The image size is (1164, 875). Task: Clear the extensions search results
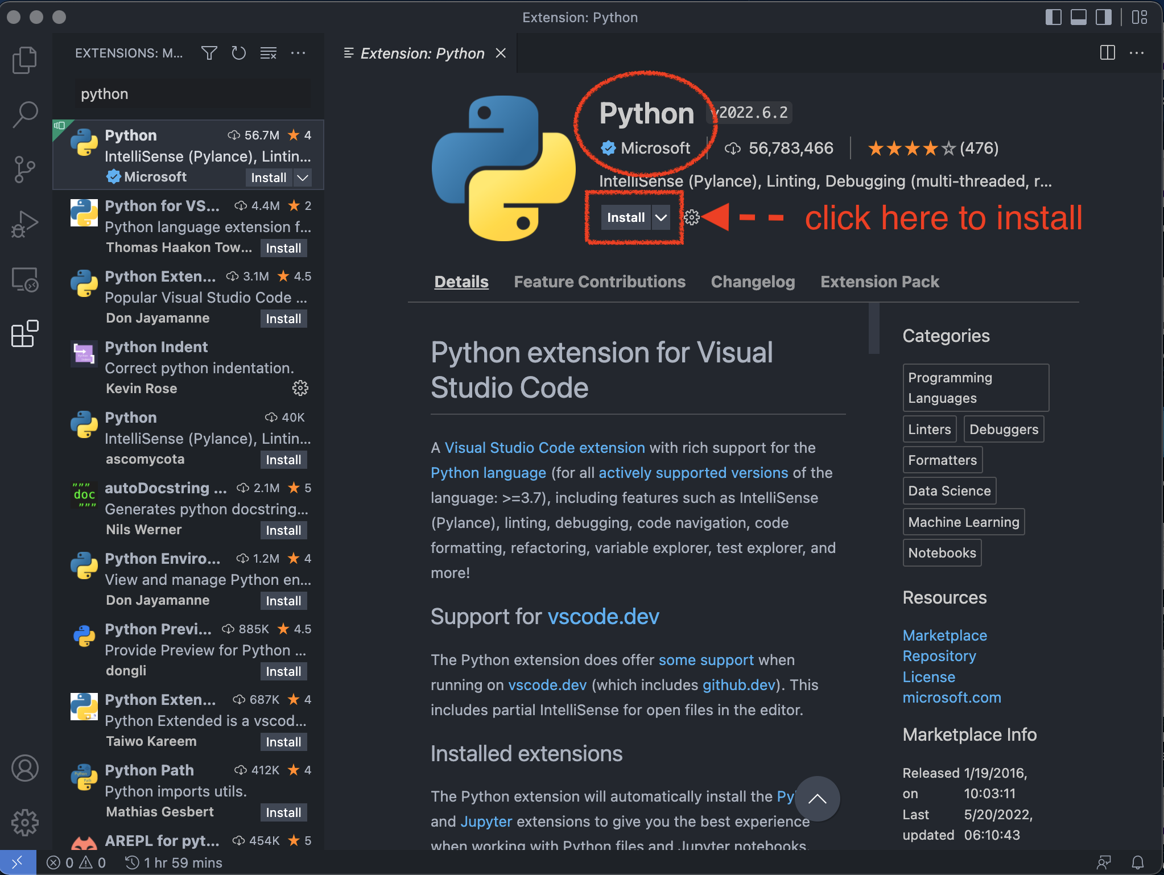268,53
